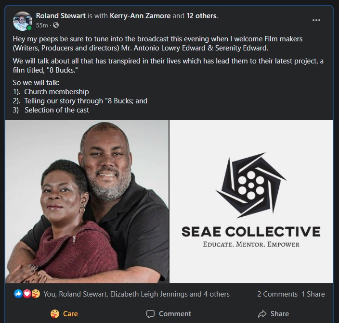
Task: Open the couple portrait photo
Action: 87,201
